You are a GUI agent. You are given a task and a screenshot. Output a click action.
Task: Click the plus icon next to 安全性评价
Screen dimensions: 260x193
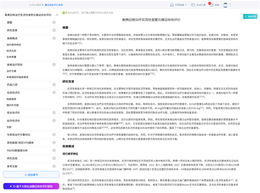54,113
